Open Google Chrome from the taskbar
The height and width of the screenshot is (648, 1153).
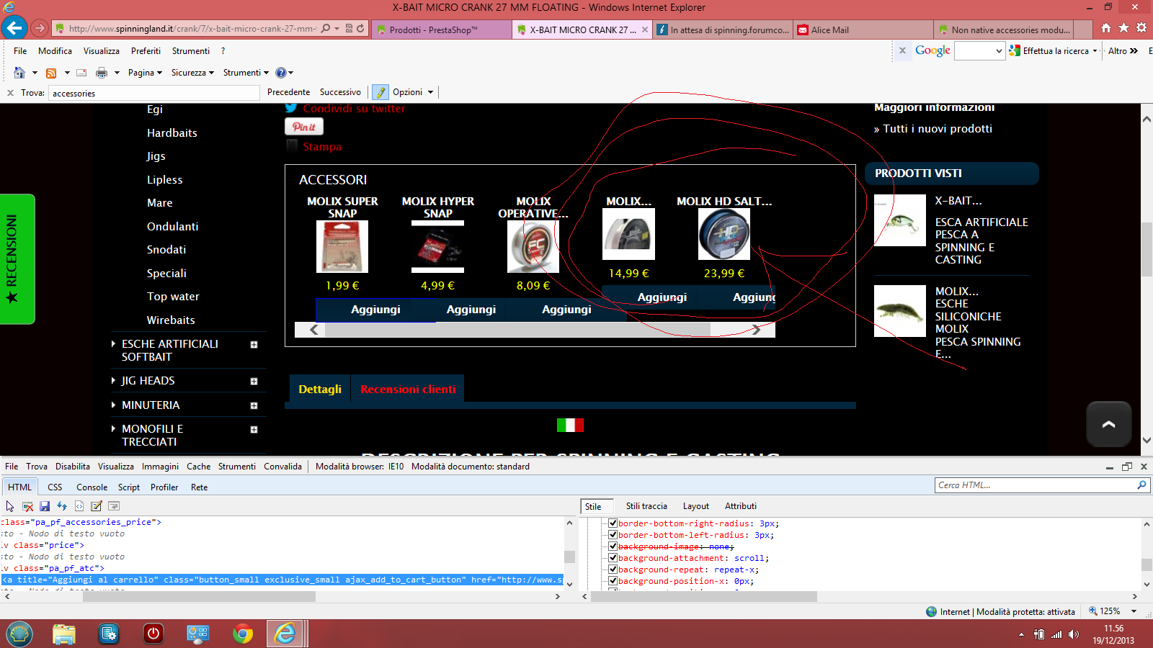(243, 634)
